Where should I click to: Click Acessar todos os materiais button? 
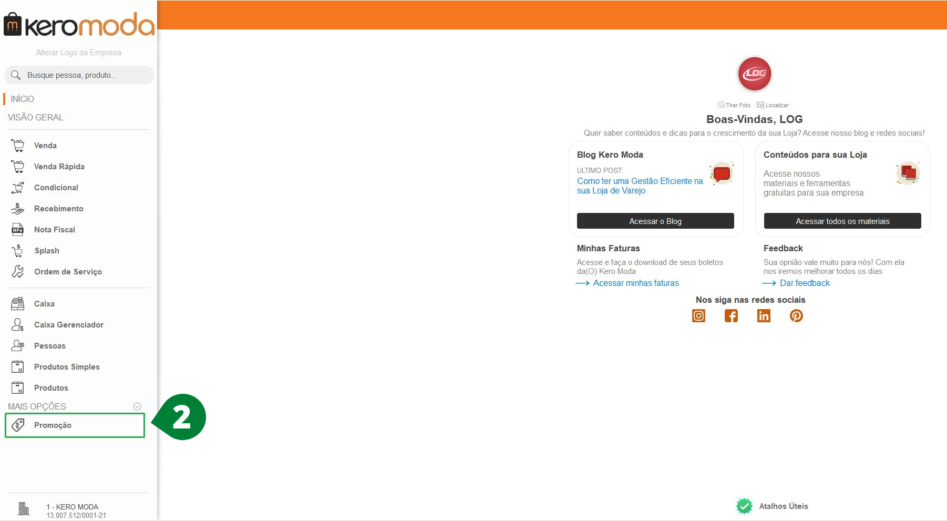click(842, 221)
